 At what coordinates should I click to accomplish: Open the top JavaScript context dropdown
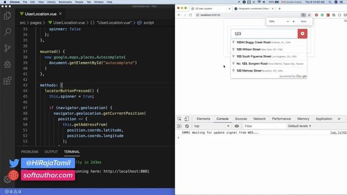(x=211, y=126)
